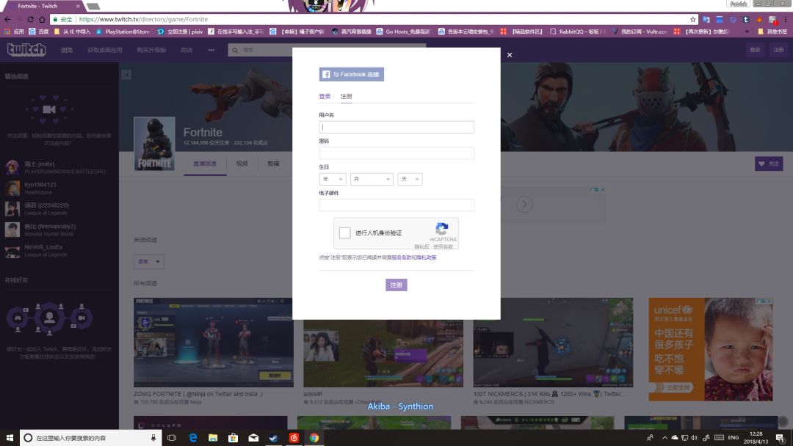Image resolution: width=793 pixels, height=446 pixels.
Task: Open the RabbitQQ bookmark
Action: coord(577,32)
